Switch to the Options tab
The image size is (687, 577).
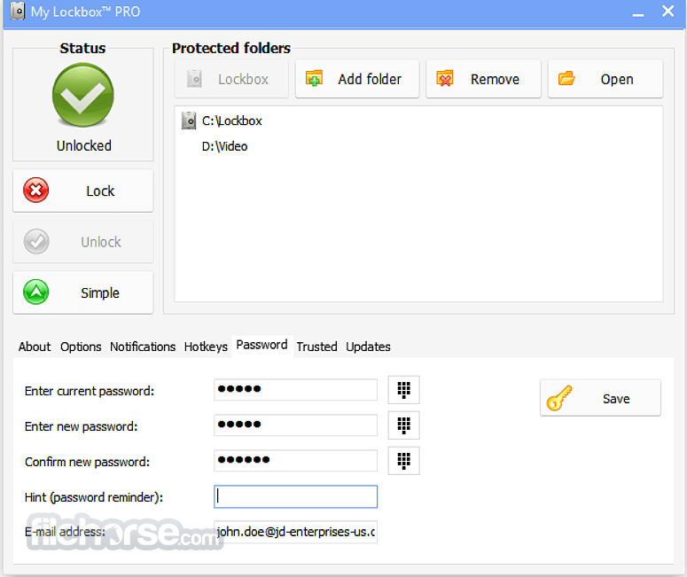(81, 347)
